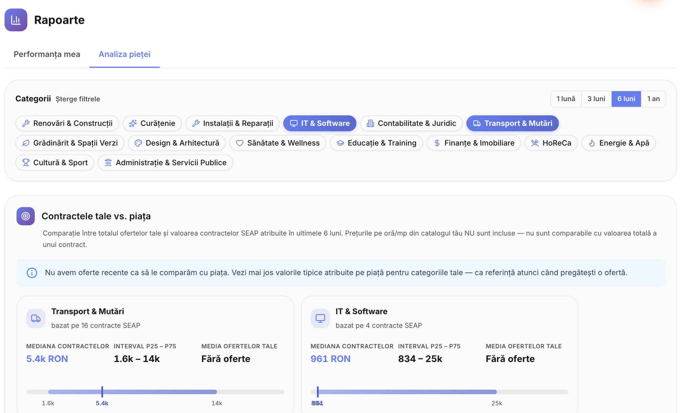Image resolution: width=680 pixels, height=413 pixels.
Task: Open the Analiza pieței tab
Action: coord(125,54)
